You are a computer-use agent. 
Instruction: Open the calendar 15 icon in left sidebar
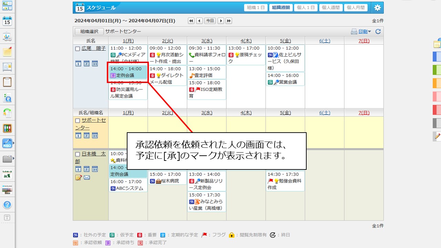[x=7, y=21]
